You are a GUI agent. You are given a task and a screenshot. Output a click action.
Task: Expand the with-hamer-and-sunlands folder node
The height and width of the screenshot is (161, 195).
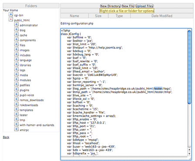17,124
